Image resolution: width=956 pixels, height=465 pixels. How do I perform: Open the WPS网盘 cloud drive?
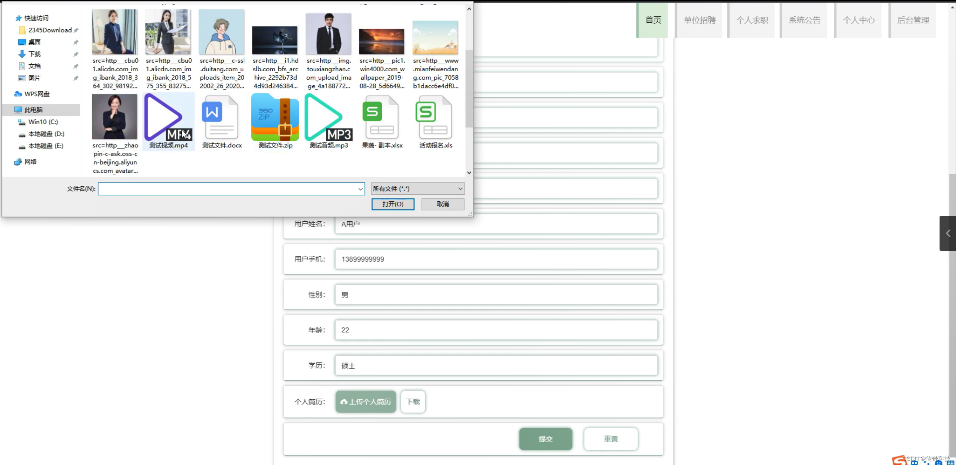click(36, 94)
